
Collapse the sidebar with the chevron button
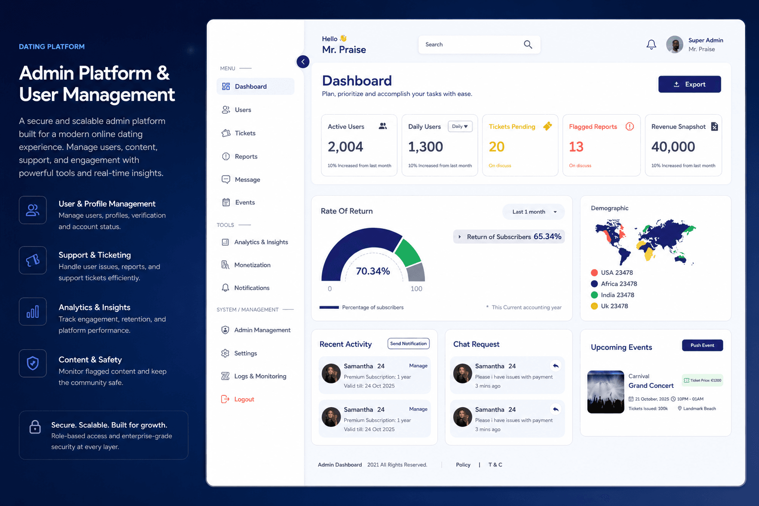click(303, 62)
